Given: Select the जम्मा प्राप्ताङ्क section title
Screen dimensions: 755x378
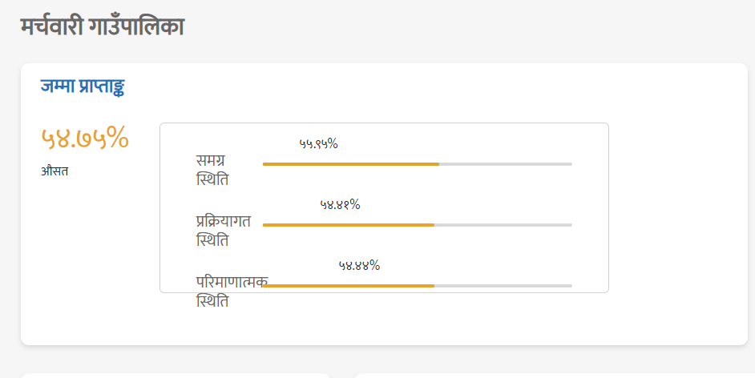Looking at the screenshot, I should (83, 86).
